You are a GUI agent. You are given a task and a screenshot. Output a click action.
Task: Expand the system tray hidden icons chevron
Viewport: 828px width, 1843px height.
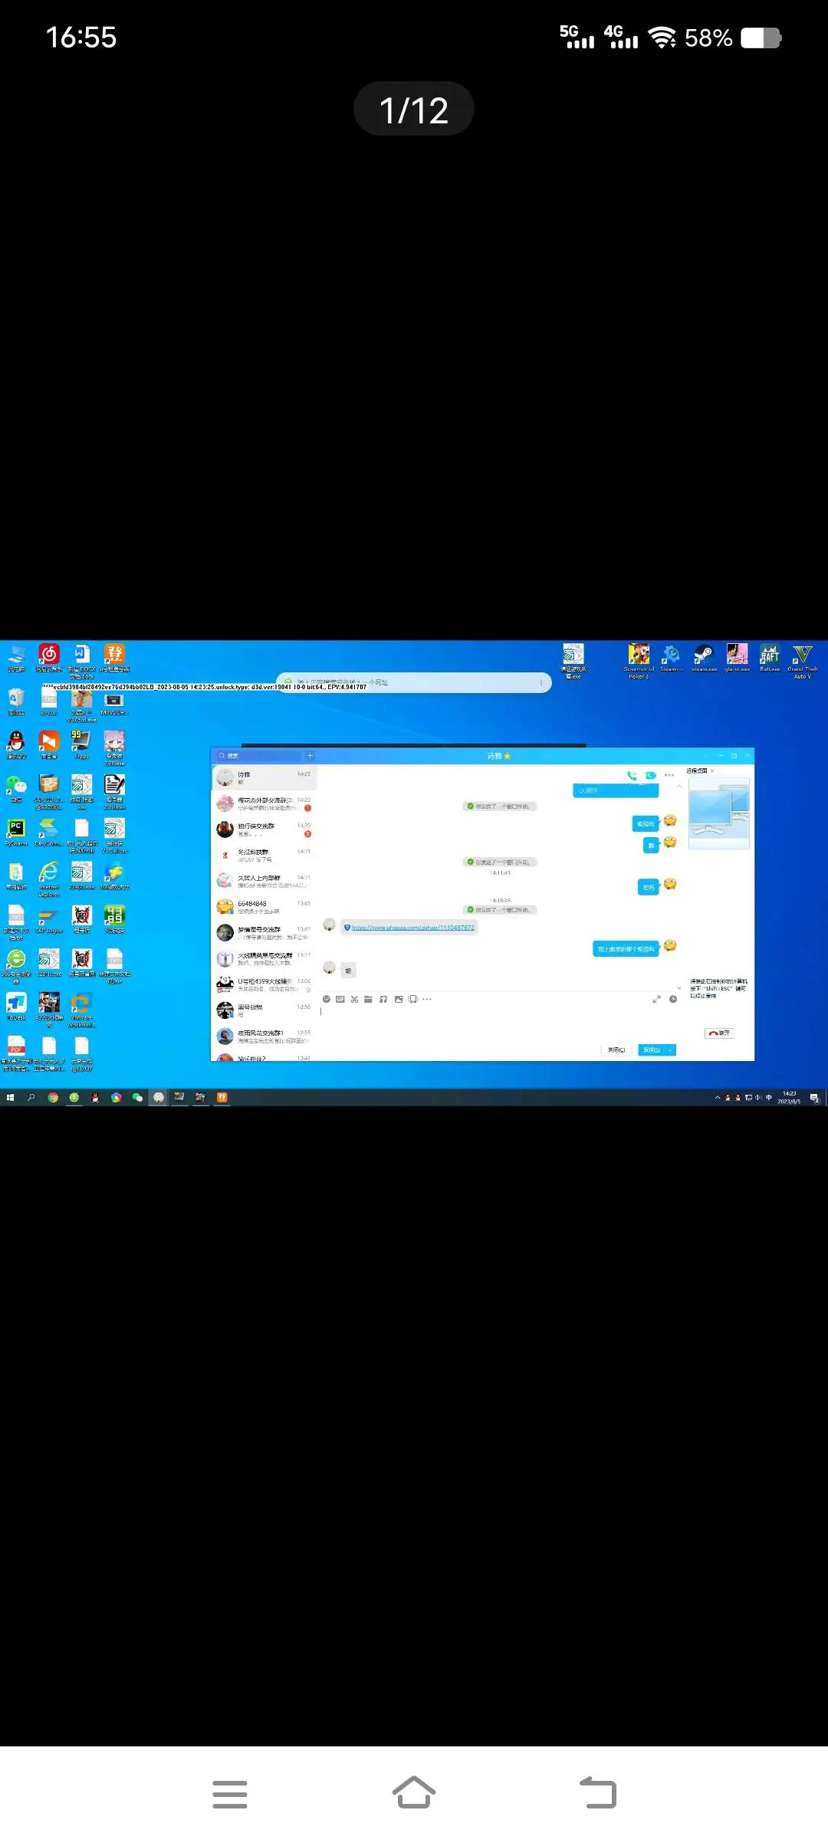click(x=718, y=1098)
